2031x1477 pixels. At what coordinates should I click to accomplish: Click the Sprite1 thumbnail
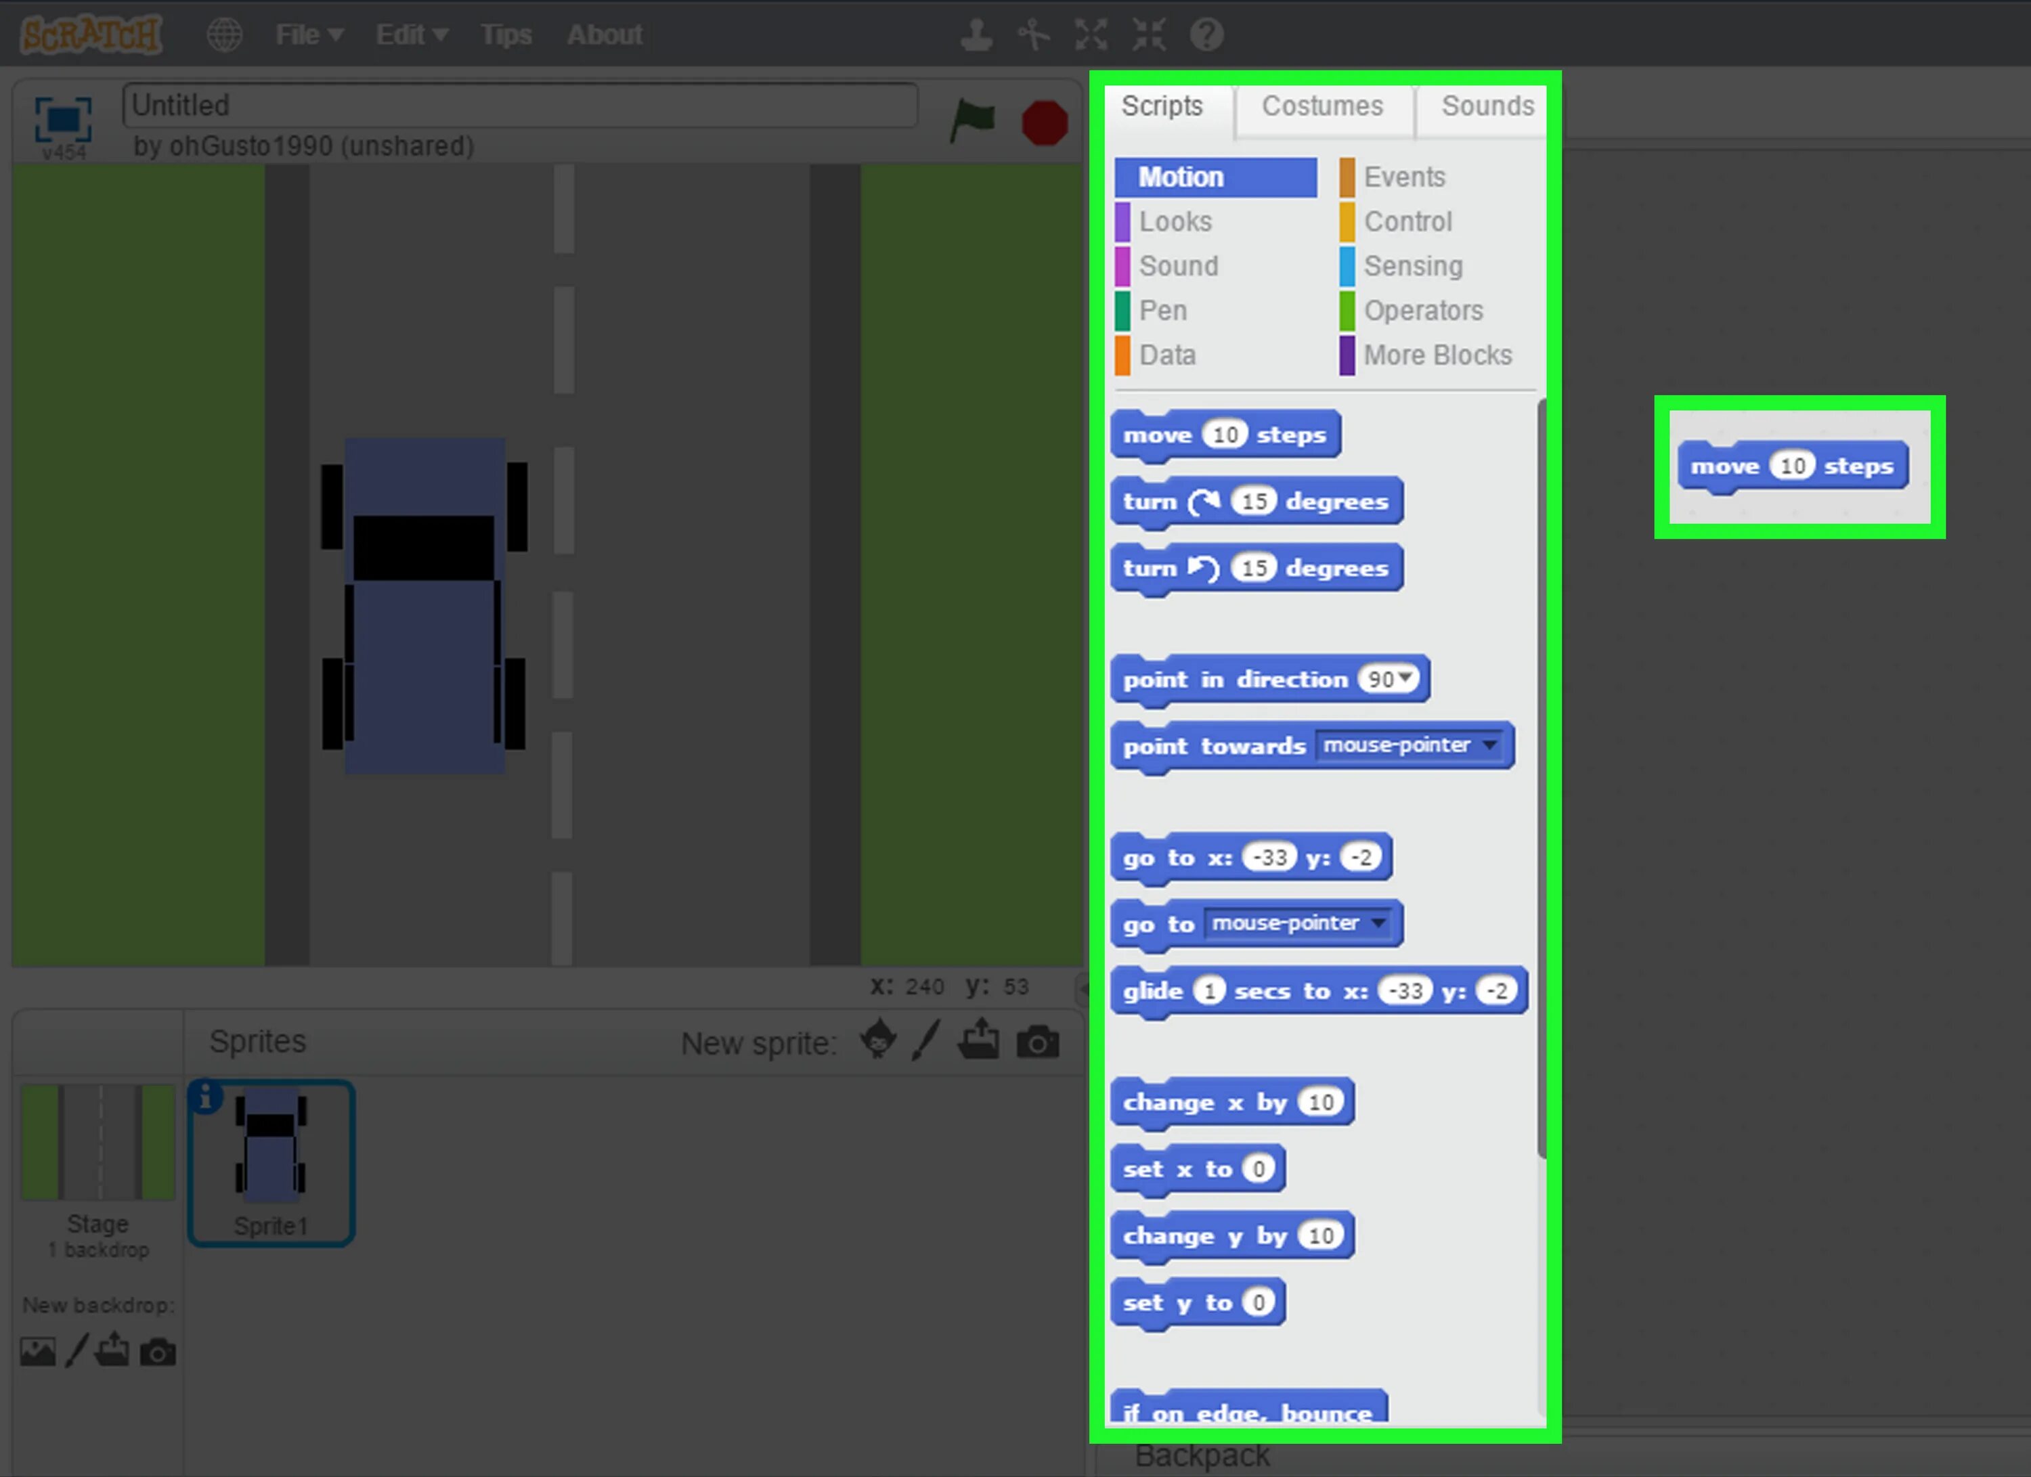(x=269, y=1160)
